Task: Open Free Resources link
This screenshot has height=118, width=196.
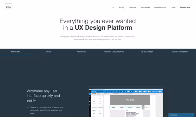Action: [x=160, y=7]
